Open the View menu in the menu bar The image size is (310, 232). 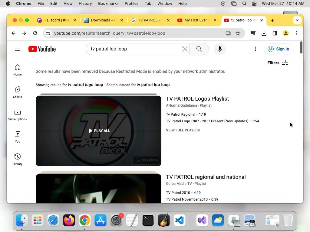(x=68, y=4)
